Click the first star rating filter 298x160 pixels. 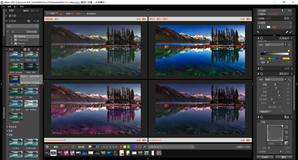point(104,147)
